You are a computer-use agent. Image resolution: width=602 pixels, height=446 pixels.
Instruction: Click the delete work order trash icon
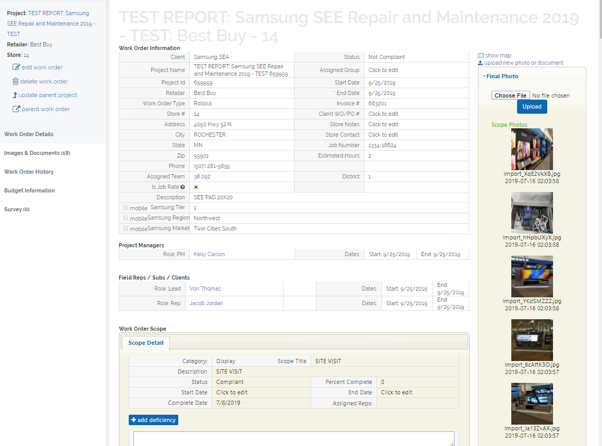click(x=15, y=81)
